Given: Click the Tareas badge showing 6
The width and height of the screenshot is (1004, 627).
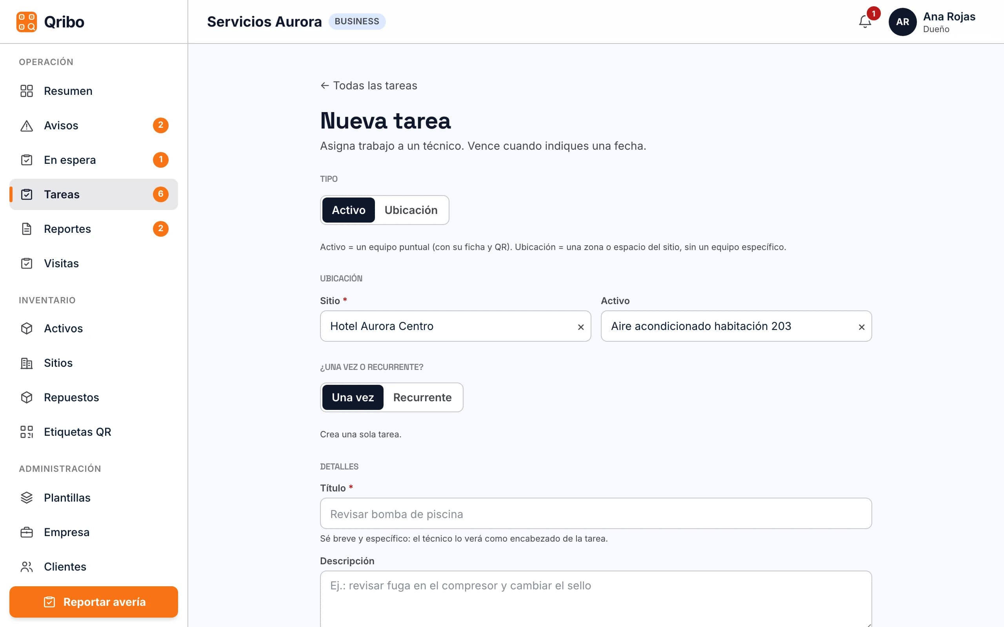Looking at the screenshot, I should pos(160,194).
